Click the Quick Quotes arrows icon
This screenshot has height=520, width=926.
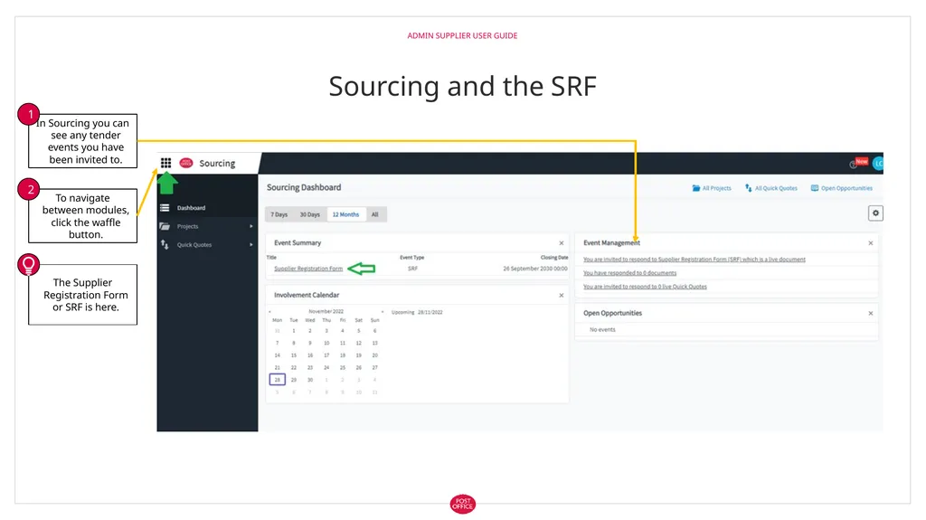(165, 245)
